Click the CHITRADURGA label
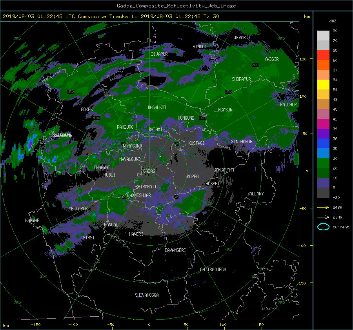Viewport: 353px width, 330px height. (x=213, y=270)
